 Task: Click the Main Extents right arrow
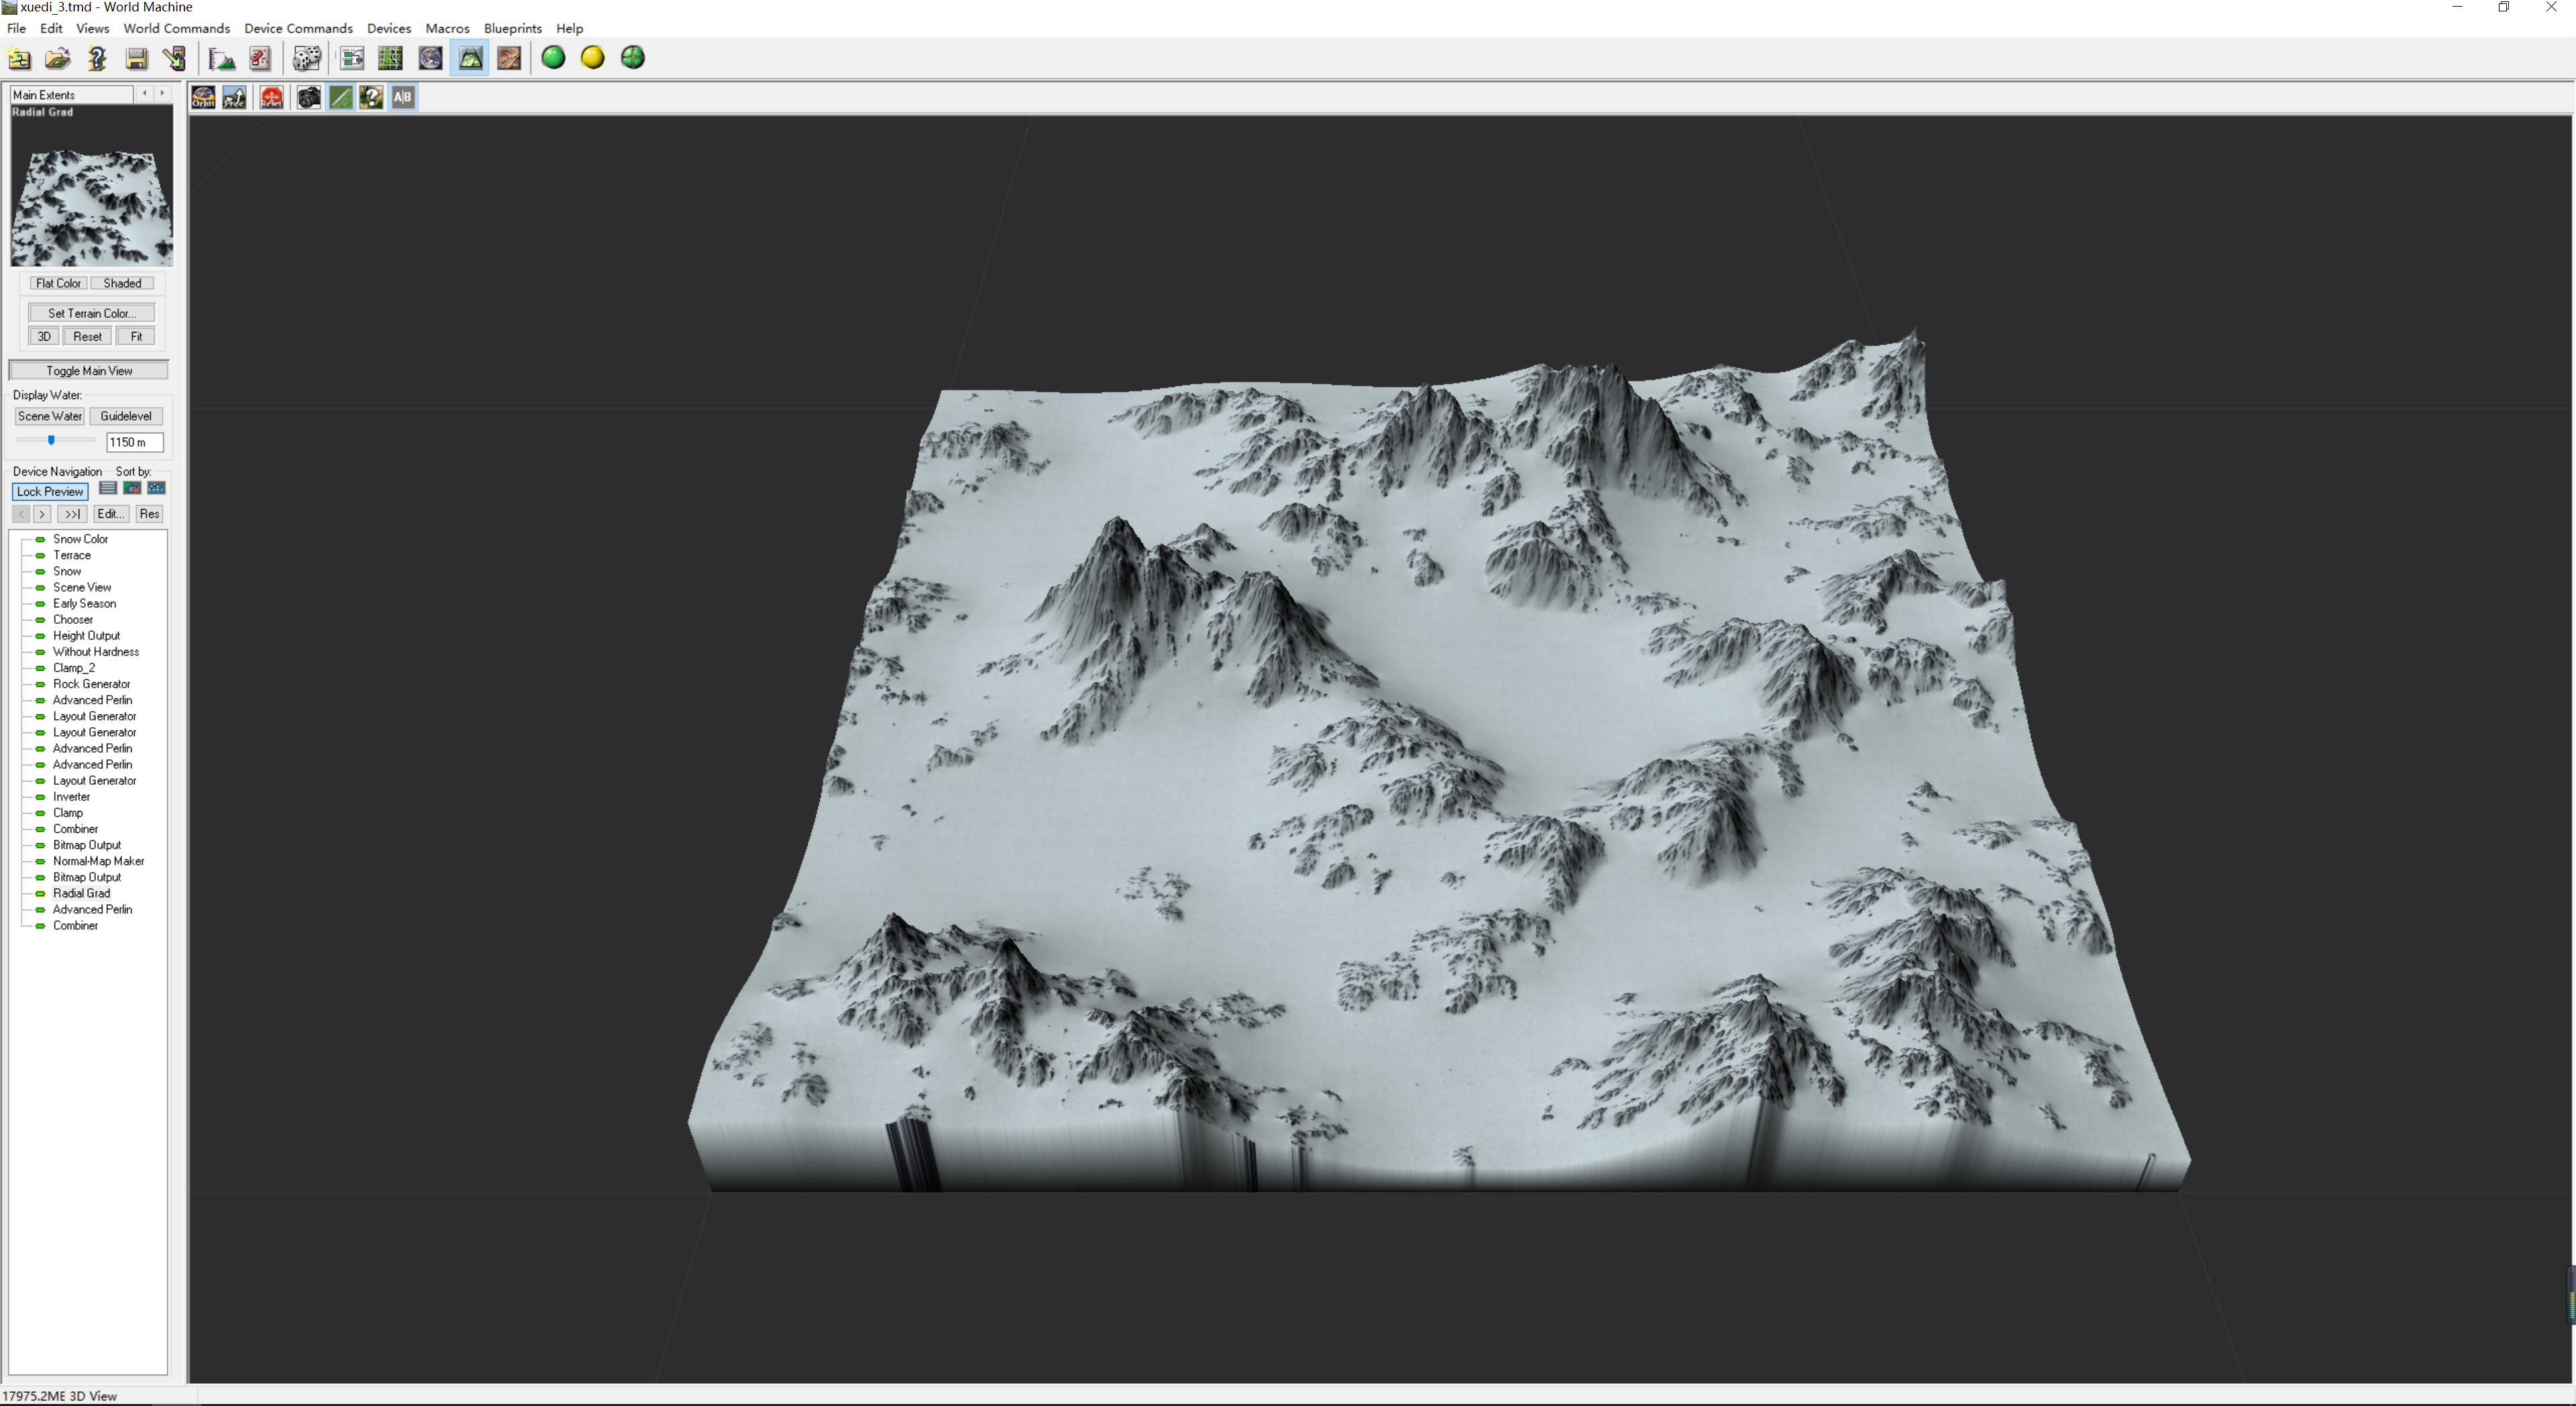pos(162,94)
